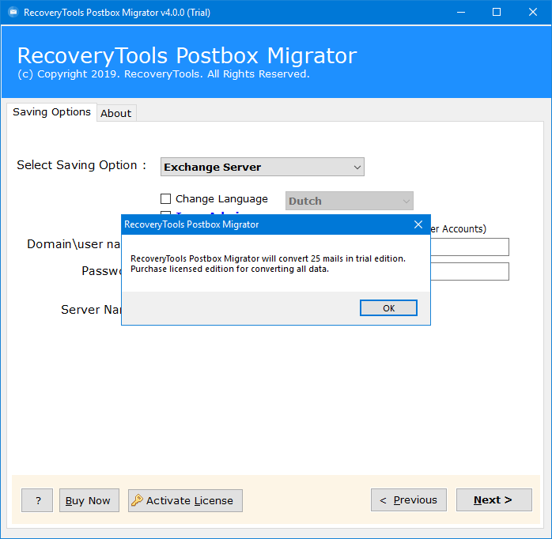Maximize the Postbox Migrator window
552x539 pixels.
tap(497, 13)
